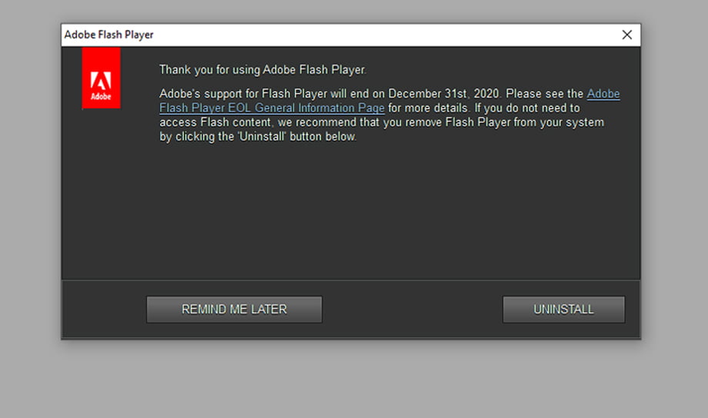
Task: Click the red Adobe logo icon
Action: tap(101, 78)
